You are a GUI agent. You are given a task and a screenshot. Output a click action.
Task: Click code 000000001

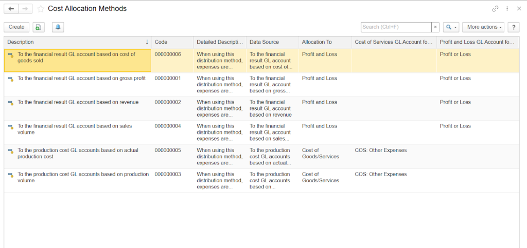tap(168, 78)
